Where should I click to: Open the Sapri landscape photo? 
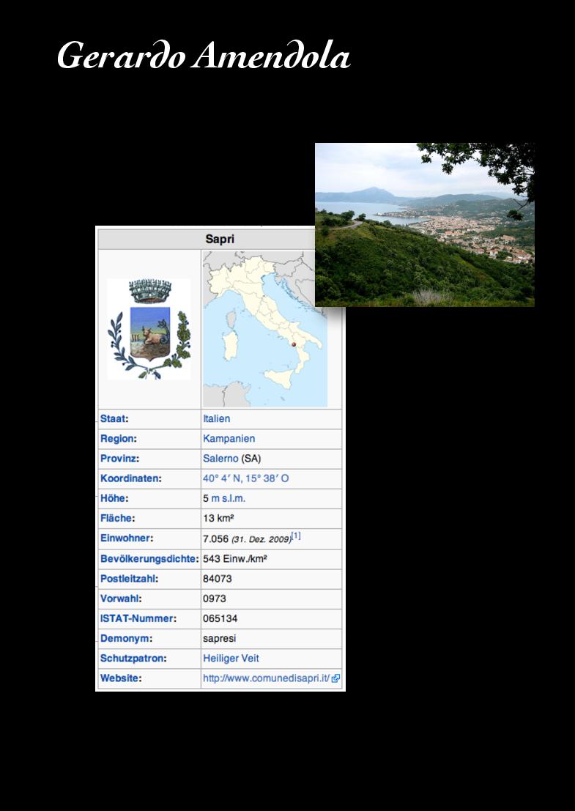(424, 224)
